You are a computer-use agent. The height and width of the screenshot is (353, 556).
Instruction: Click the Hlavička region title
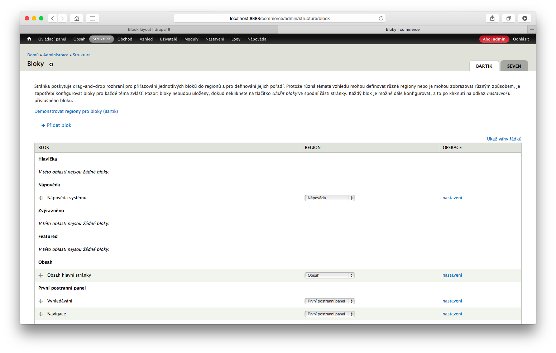pos(48,159)
